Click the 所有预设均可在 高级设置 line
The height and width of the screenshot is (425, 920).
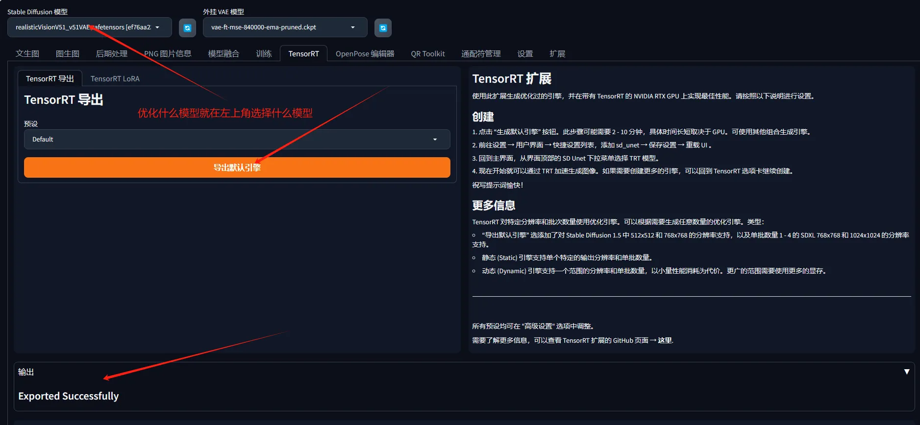click(x=533, y=326)
